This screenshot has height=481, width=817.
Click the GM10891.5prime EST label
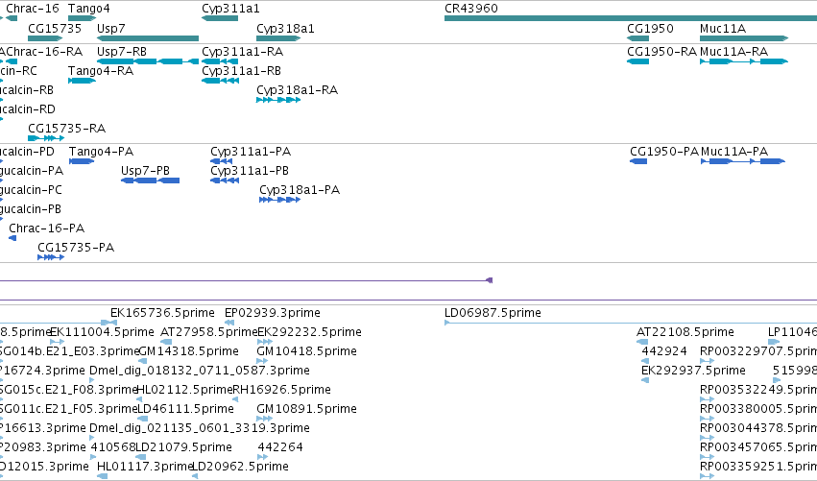[x=306, y=409]
